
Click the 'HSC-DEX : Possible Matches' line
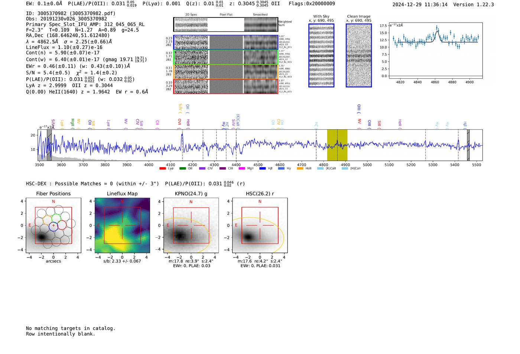[x=136, y=184]
